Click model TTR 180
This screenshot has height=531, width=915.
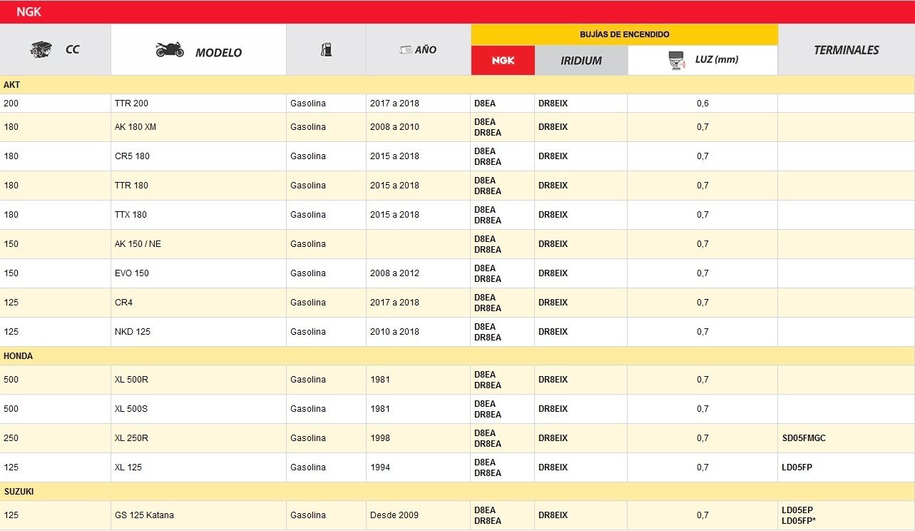131,186
